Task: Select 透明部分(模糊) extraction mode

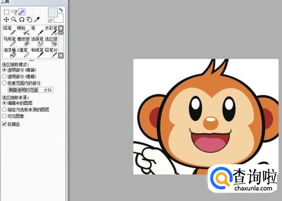Action: click(19, 76)
